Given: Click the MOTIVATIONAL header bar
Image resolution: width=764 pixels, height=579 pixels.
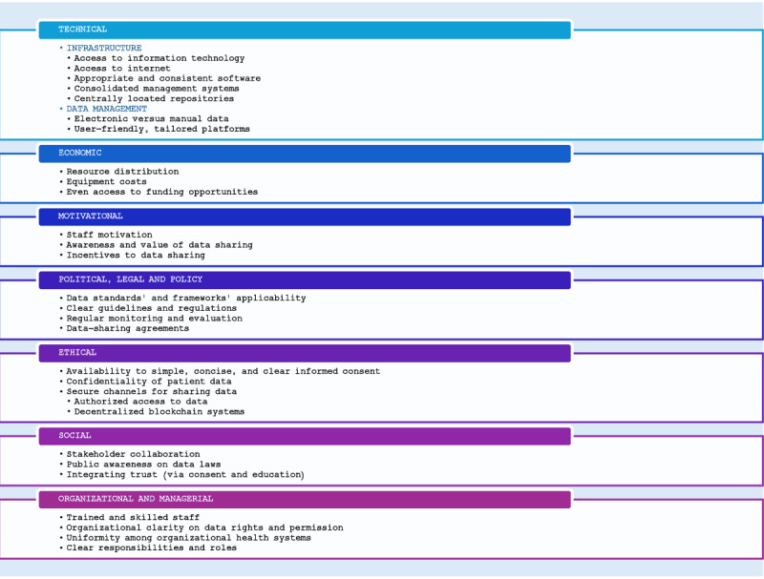Looking at the screenshot, I should coord(305,217).
